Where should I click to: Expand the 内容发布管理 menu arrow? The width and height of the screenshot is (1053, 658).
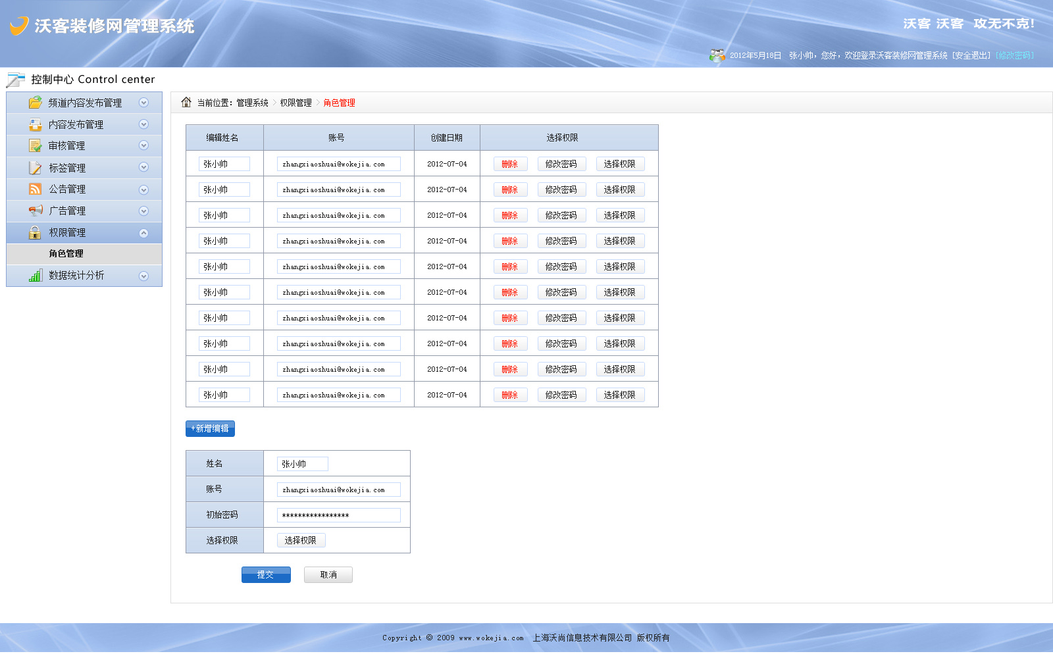coord(143,124)
